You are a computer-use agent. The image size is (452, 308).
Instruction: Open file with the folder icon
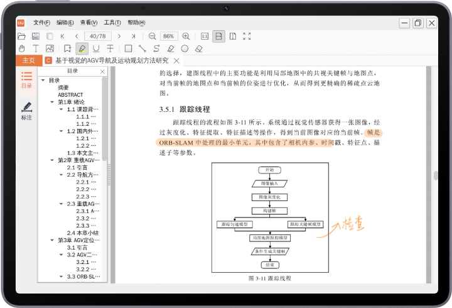coord(21,36)
